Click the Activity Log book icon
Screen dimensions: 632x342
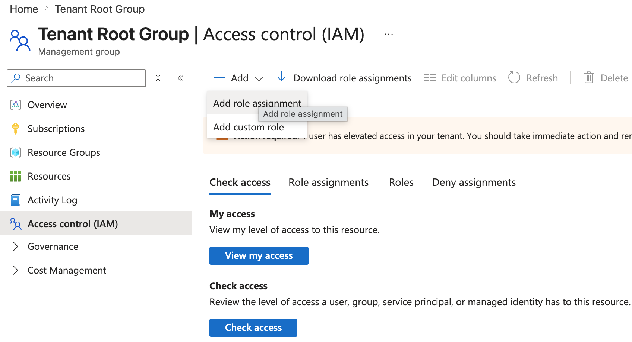coord(16,200)
